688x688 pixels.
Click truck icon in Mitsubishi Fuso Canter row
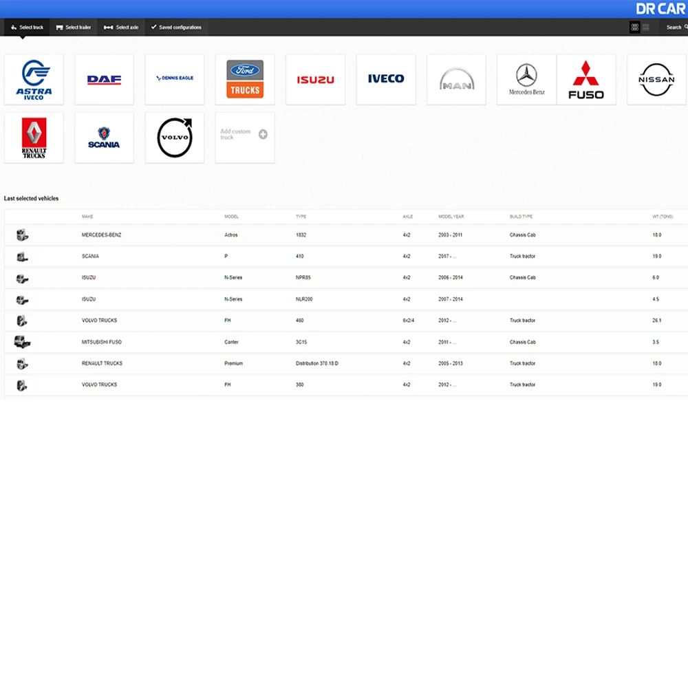(22, 342)
